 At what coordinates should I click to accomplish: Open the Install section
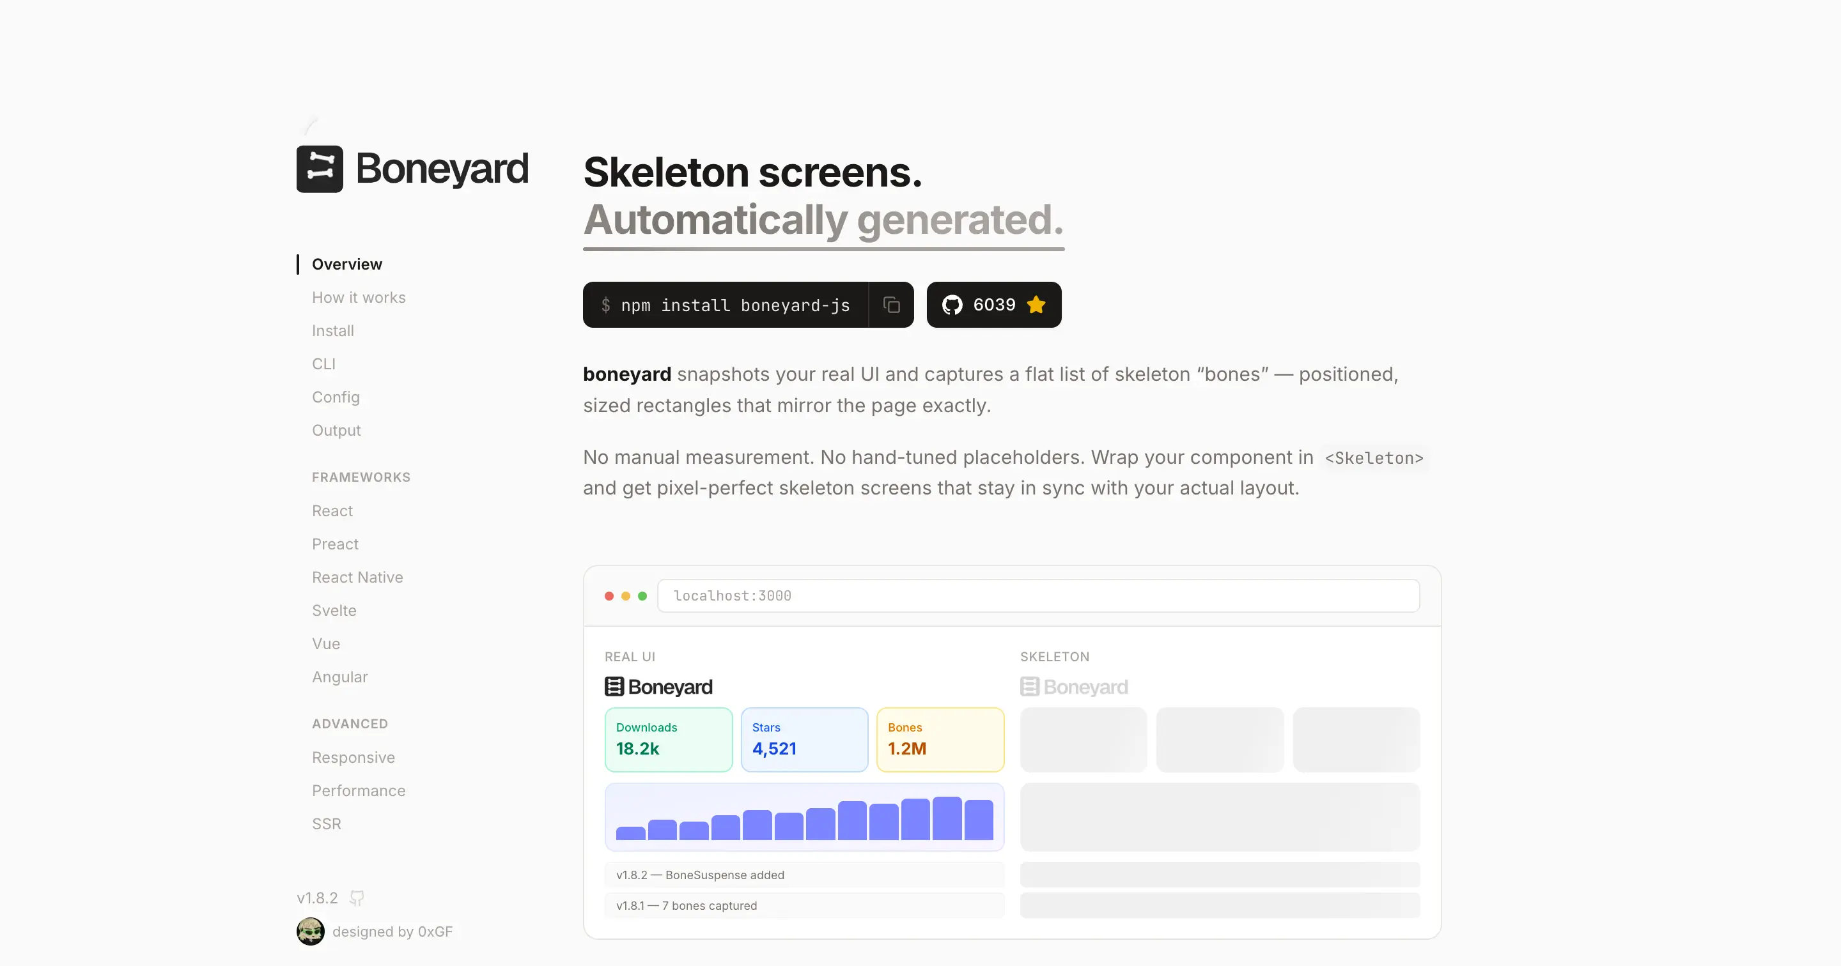pos(333,331)
